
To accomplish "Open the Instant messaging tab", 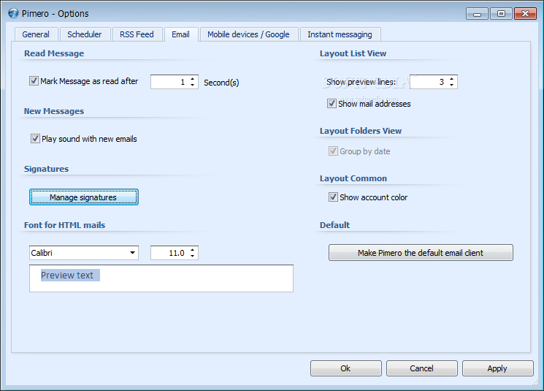I will tap(340, 34).
